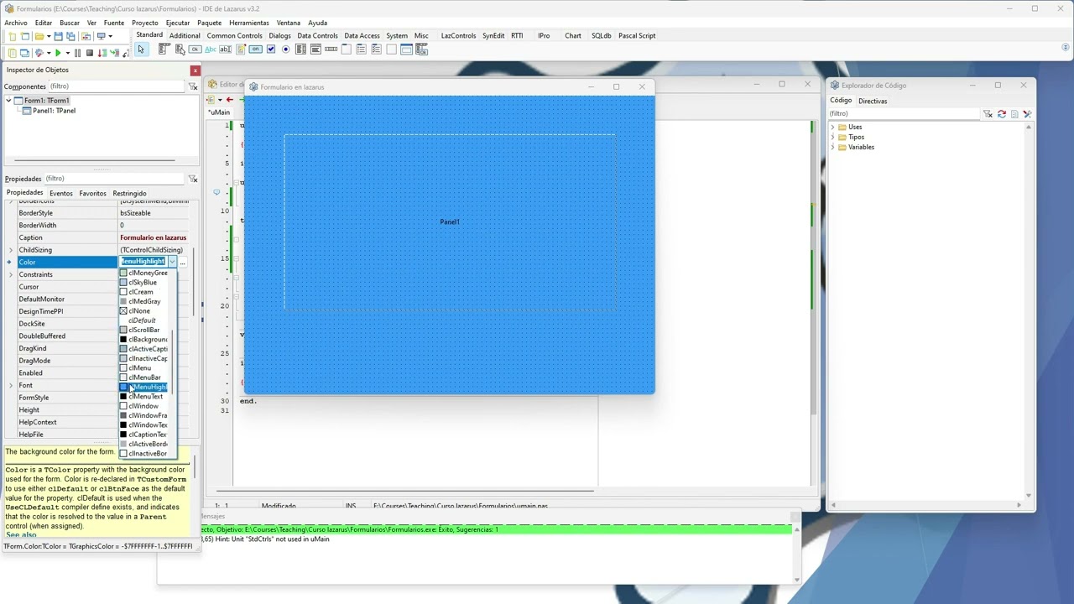
Task: Click the Open file folder icon
Action: 39,36
